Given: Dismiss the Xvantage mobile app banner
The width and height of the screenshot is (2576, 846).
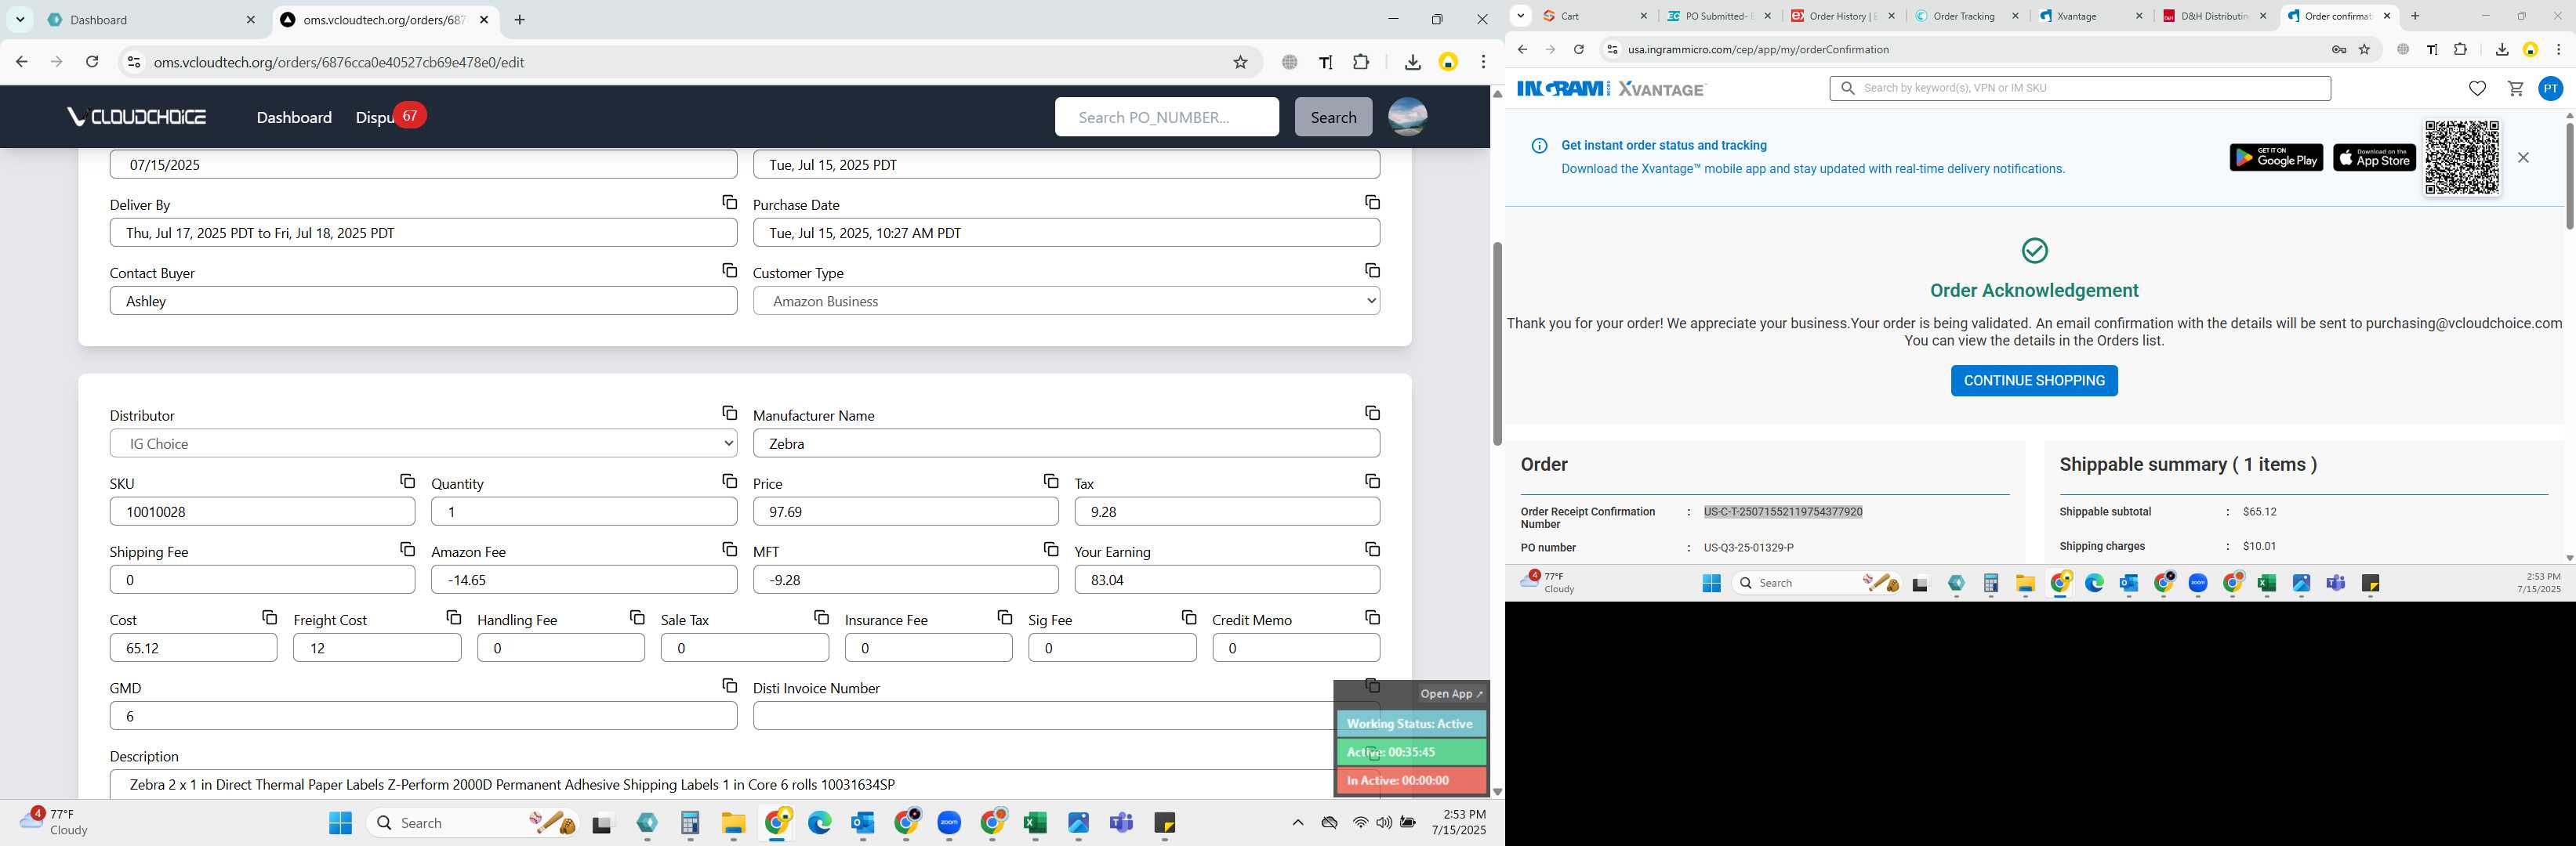Looking at the screenshot, I should pos(2523,157).
